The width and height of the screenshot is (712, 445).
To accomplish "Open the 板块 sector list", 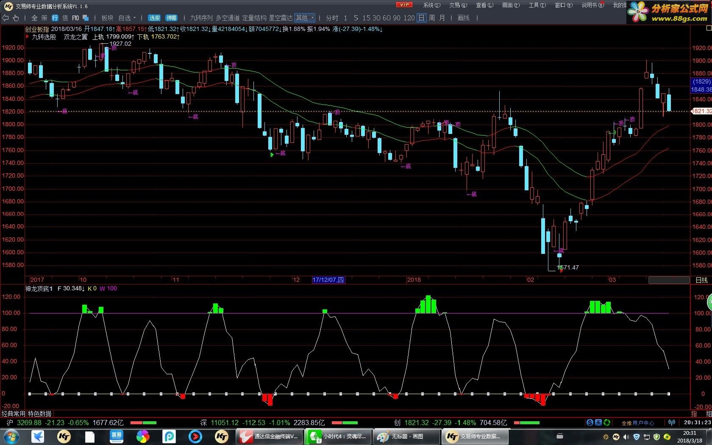I will pyautogui.click(x=107, y=18).
